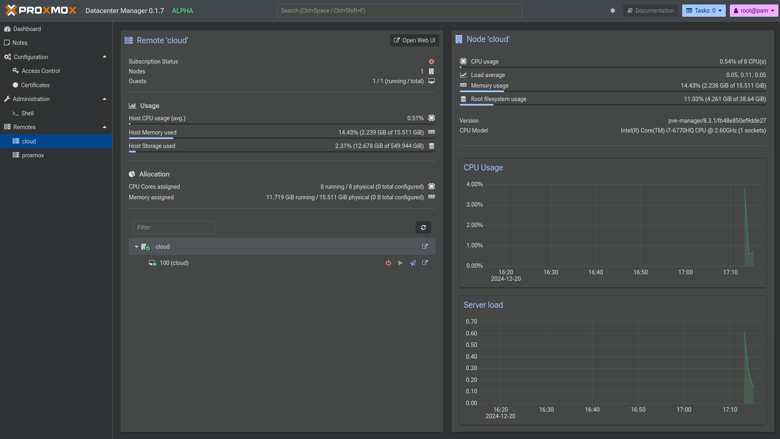Click the subscription status error icon
The height and width of the screenshot is (439, 780).
pos(432,62)
